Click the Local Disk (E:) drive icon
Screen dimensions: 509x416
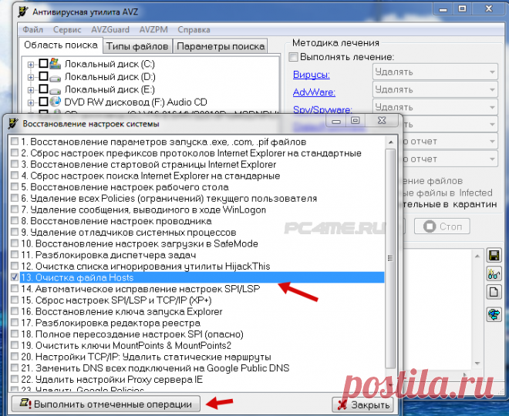click(56, 89)
